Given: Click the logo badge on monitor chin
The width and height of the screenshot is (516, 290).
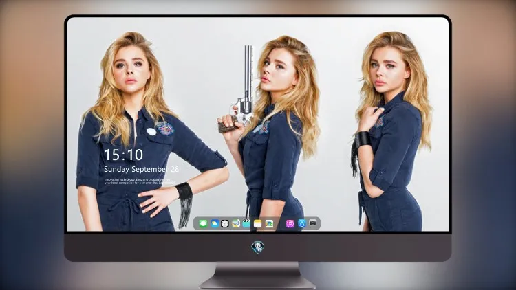Looking at the screenshot, I should (258, 247).
